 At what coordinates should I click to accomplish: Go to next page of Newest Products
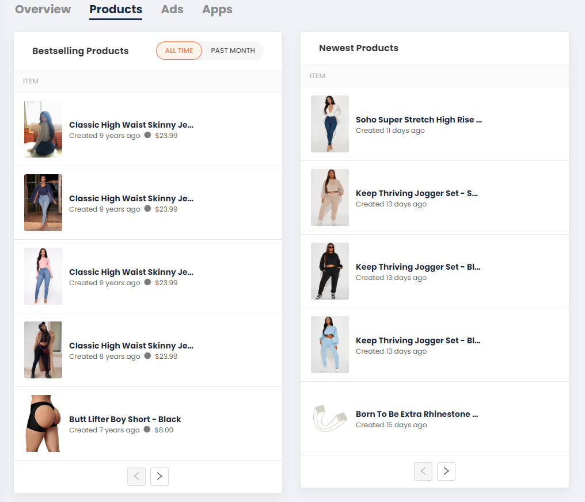point(446,472)
